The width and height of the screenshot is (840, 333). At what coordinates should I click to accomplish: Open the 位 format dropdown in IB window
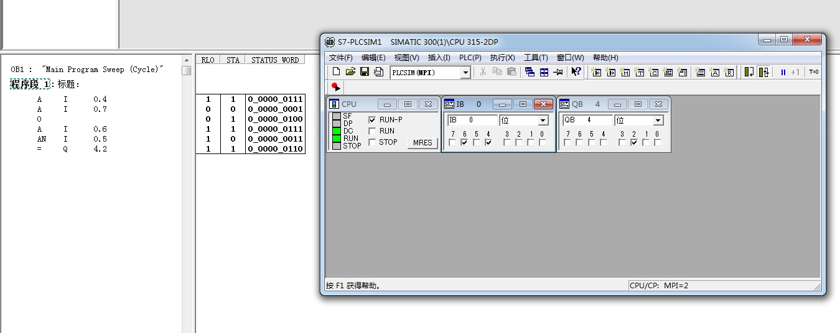(x=543, y=121)
